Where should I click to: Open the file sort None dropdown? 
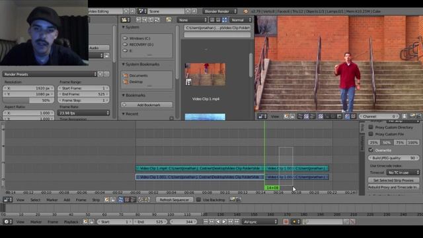click(192, 20)
